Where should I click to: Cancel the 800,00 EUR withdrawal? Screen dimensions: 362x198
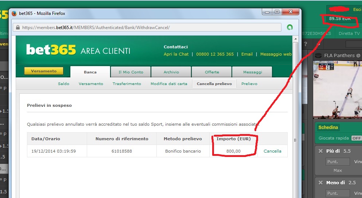point(272,151)
